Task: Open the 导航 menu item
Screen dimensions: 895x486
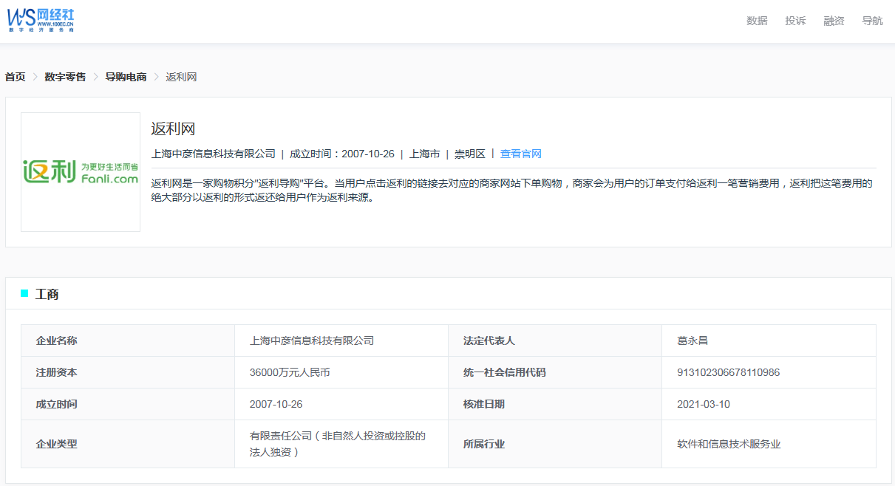Action: pyautogui.click(x=872, y=21)
